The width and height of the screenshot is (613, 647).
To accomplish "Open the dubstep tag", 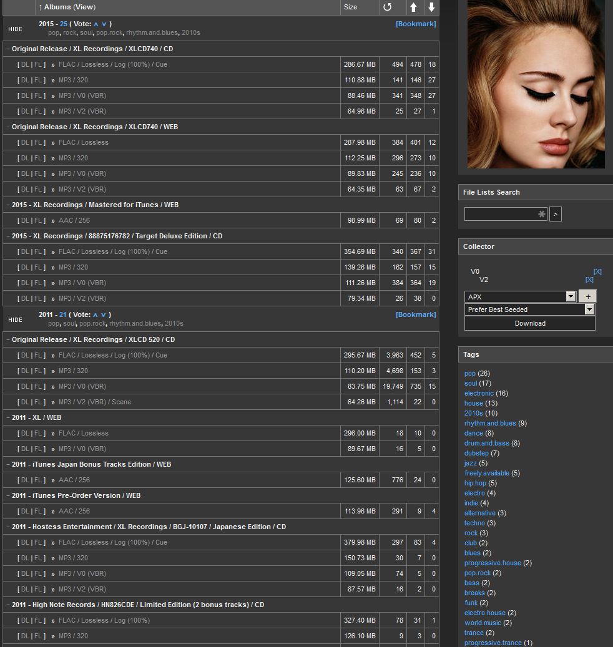I will pyautogui.click(x=476, y=453).
